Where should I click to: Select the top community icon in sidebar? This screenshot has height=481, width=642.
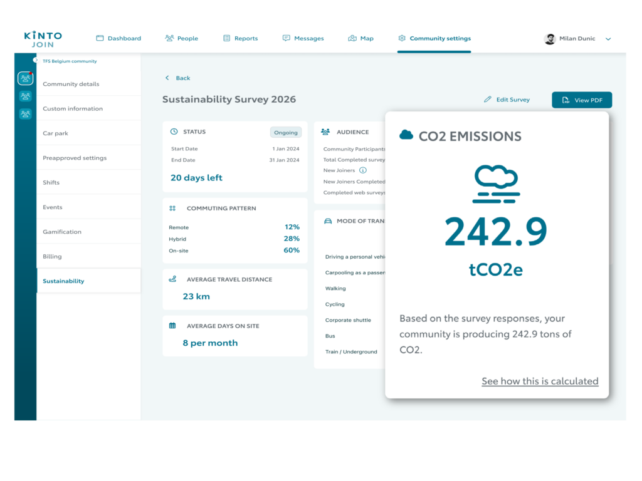25,78
